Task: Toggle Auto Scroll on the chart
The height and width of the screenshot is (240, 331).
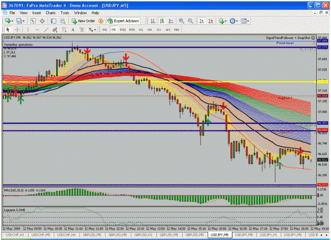Action: [202, 21]
